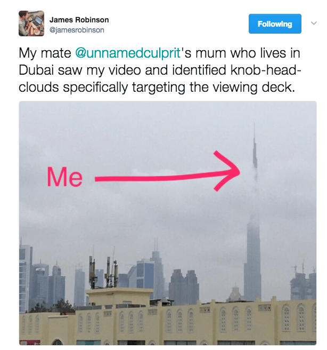Click the tall skyscraper at photo's left edge

[x=25, y=278]
